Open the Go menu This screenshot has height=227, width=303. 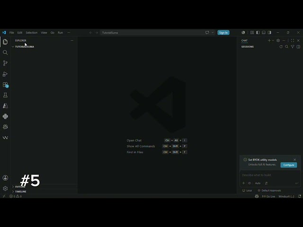(x=53, y=33)
